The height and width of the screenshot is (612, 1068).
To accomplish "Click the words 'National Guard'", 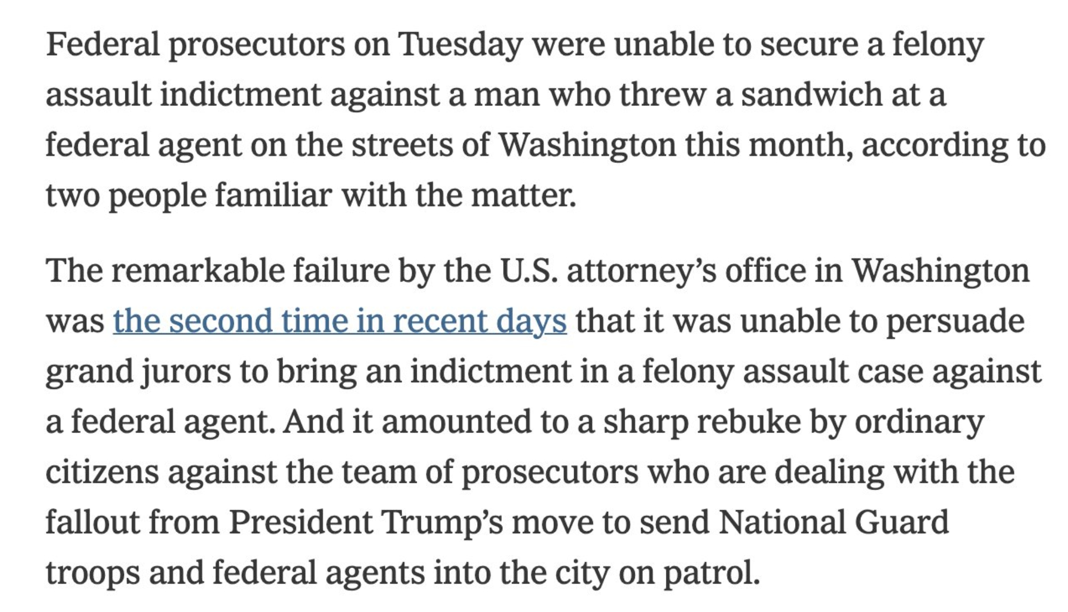I will point(833,523).
